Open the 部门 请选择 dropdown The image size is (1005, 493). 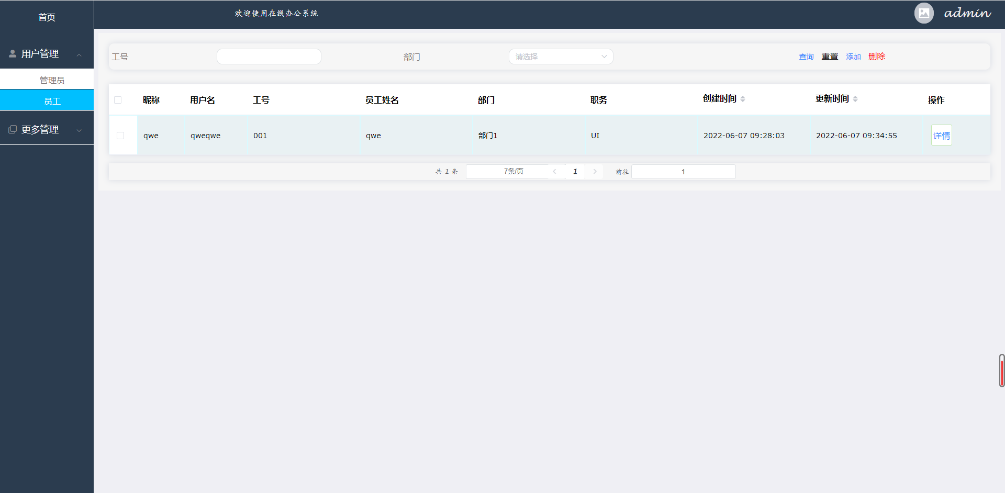(x=561, y=56)
